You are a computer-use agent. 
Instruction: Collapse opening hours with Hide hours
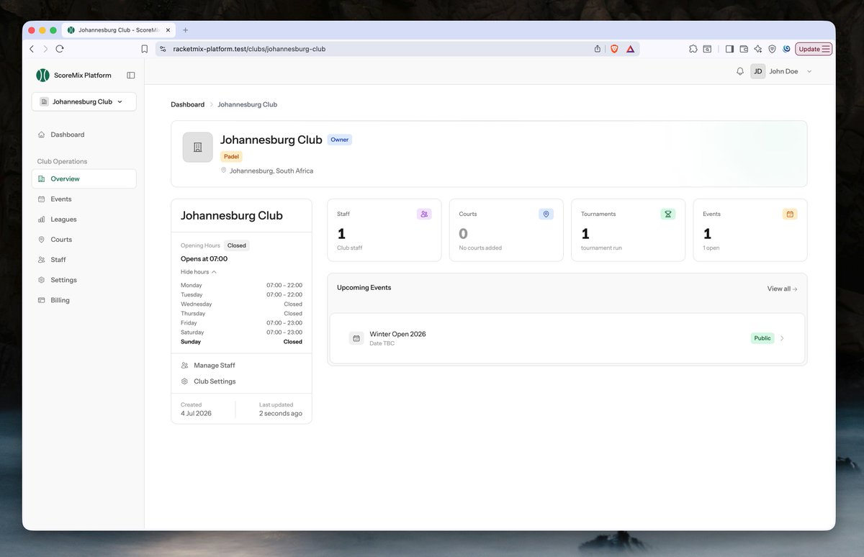click(x=199, y=272)
